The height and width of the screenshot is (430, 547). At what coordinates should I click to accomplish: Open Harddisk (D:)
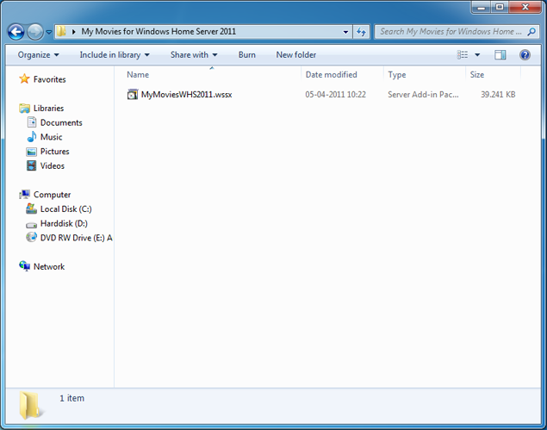[x=64, y=223]
